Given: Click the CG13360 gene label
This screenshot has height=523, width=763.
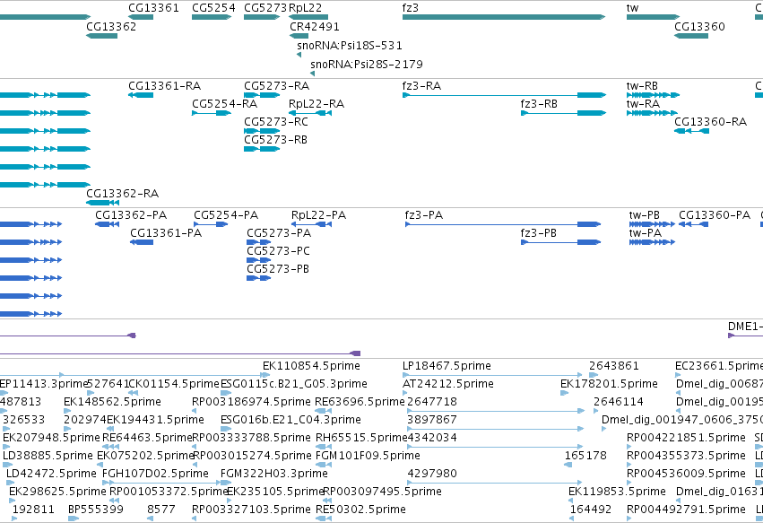Looking at the screenshot, I should click(x=699, y=26).
